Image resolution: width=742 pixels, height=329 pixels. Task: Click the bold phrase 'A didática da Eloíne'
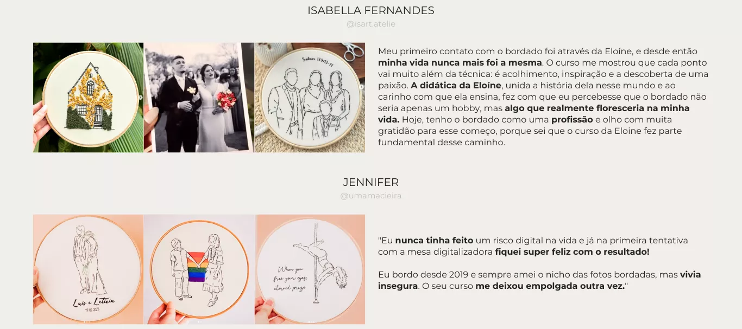point(456,85)
